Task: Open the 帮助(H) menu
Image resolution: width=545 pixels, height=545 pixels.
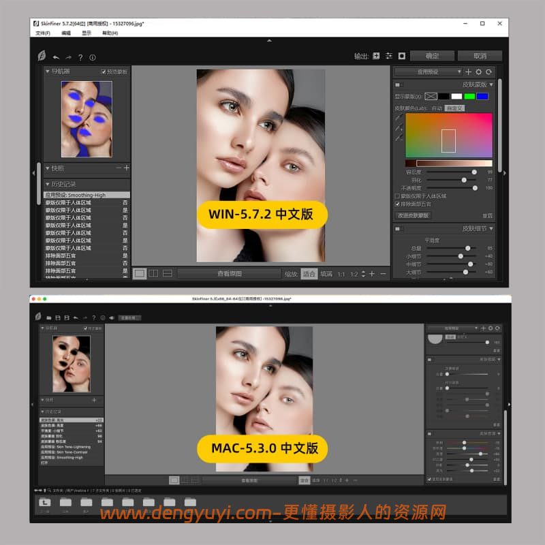Action: [x=110, y=33]
